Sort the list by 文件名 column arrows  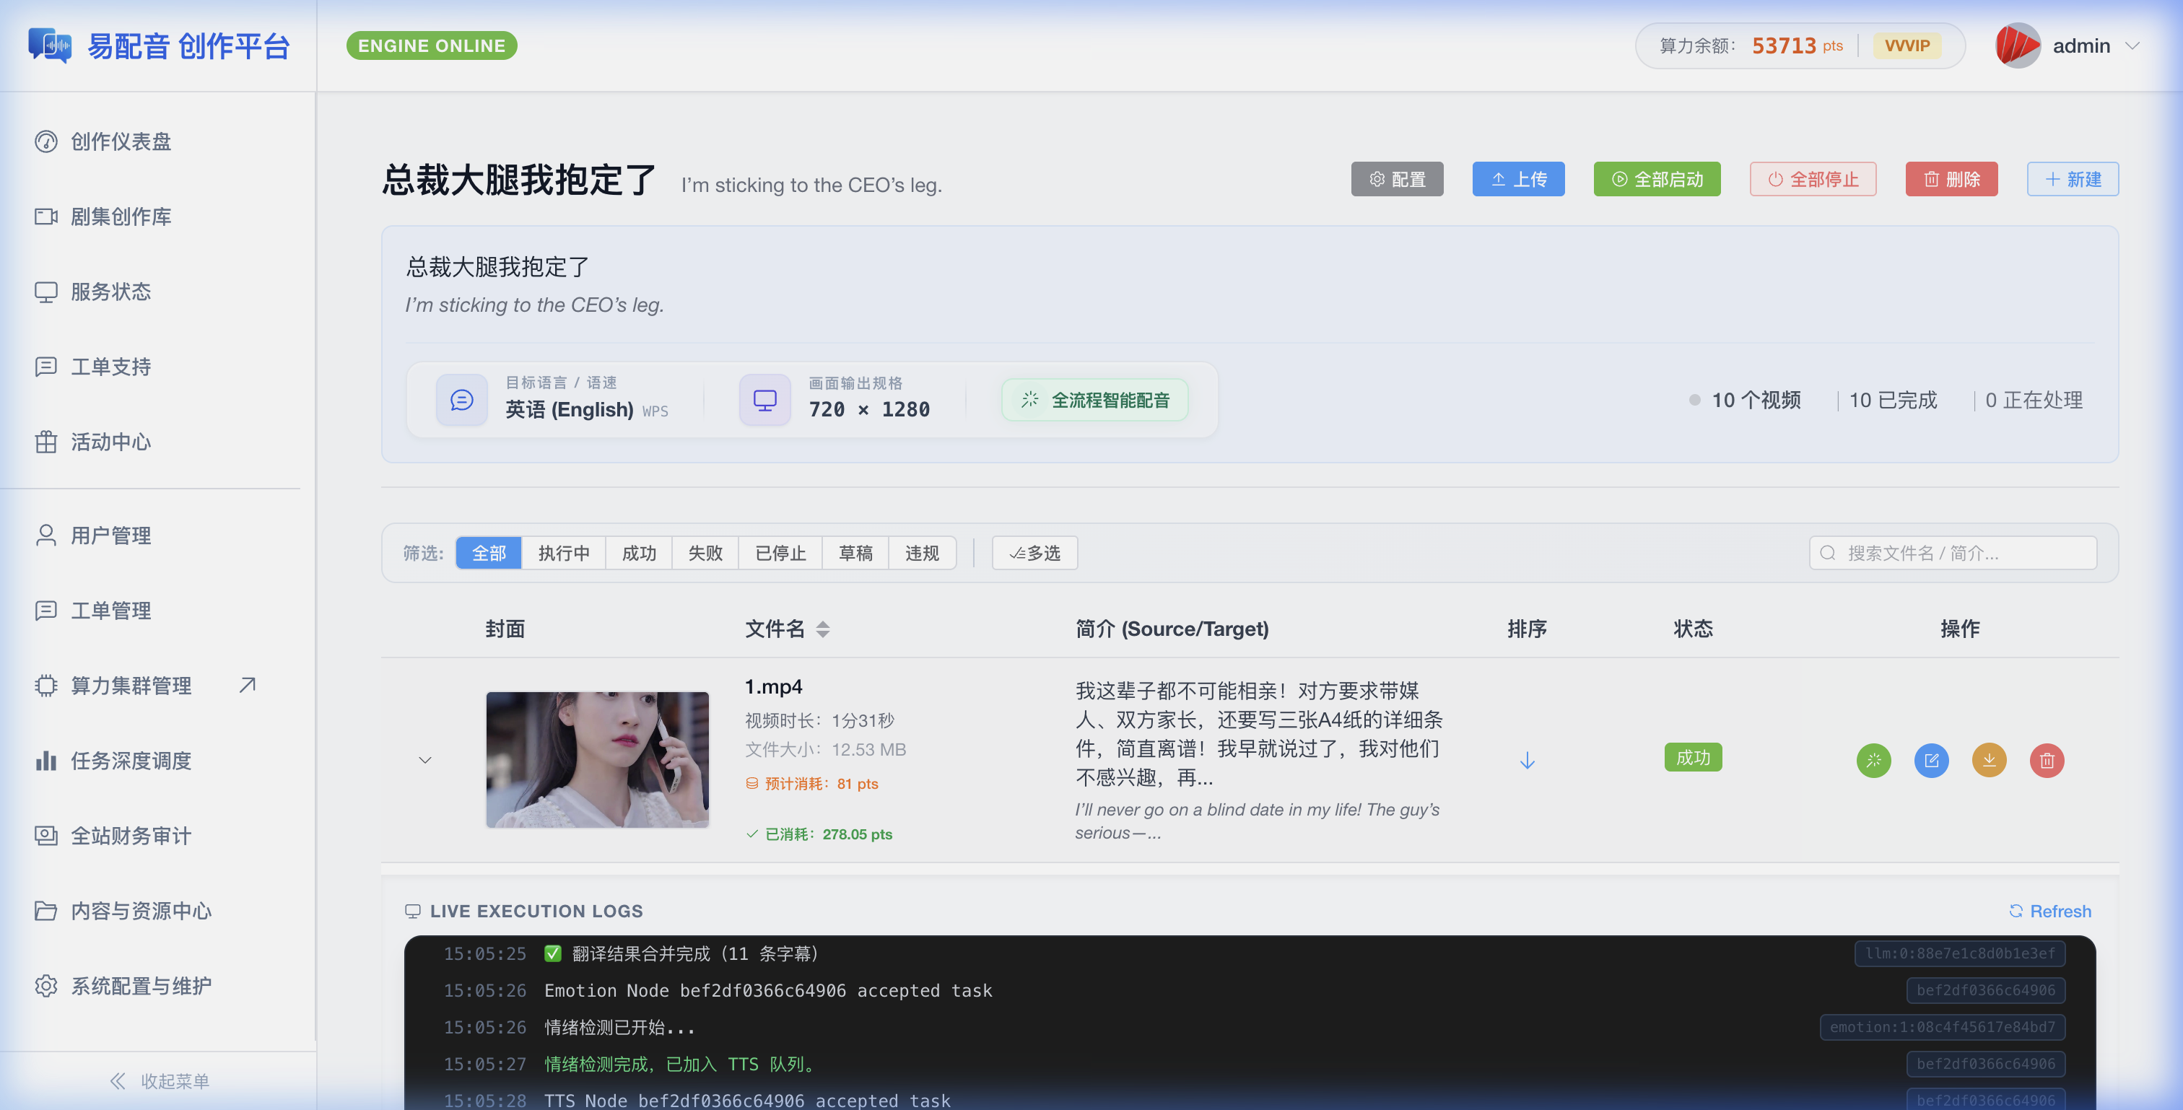click(x=822, y=629)
